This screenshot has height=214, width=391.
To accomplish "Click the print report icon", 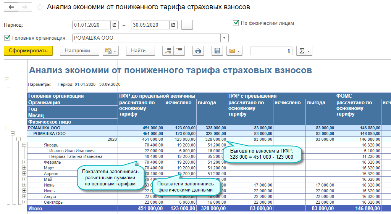I will pyautogui.click(x=198, y=51).
